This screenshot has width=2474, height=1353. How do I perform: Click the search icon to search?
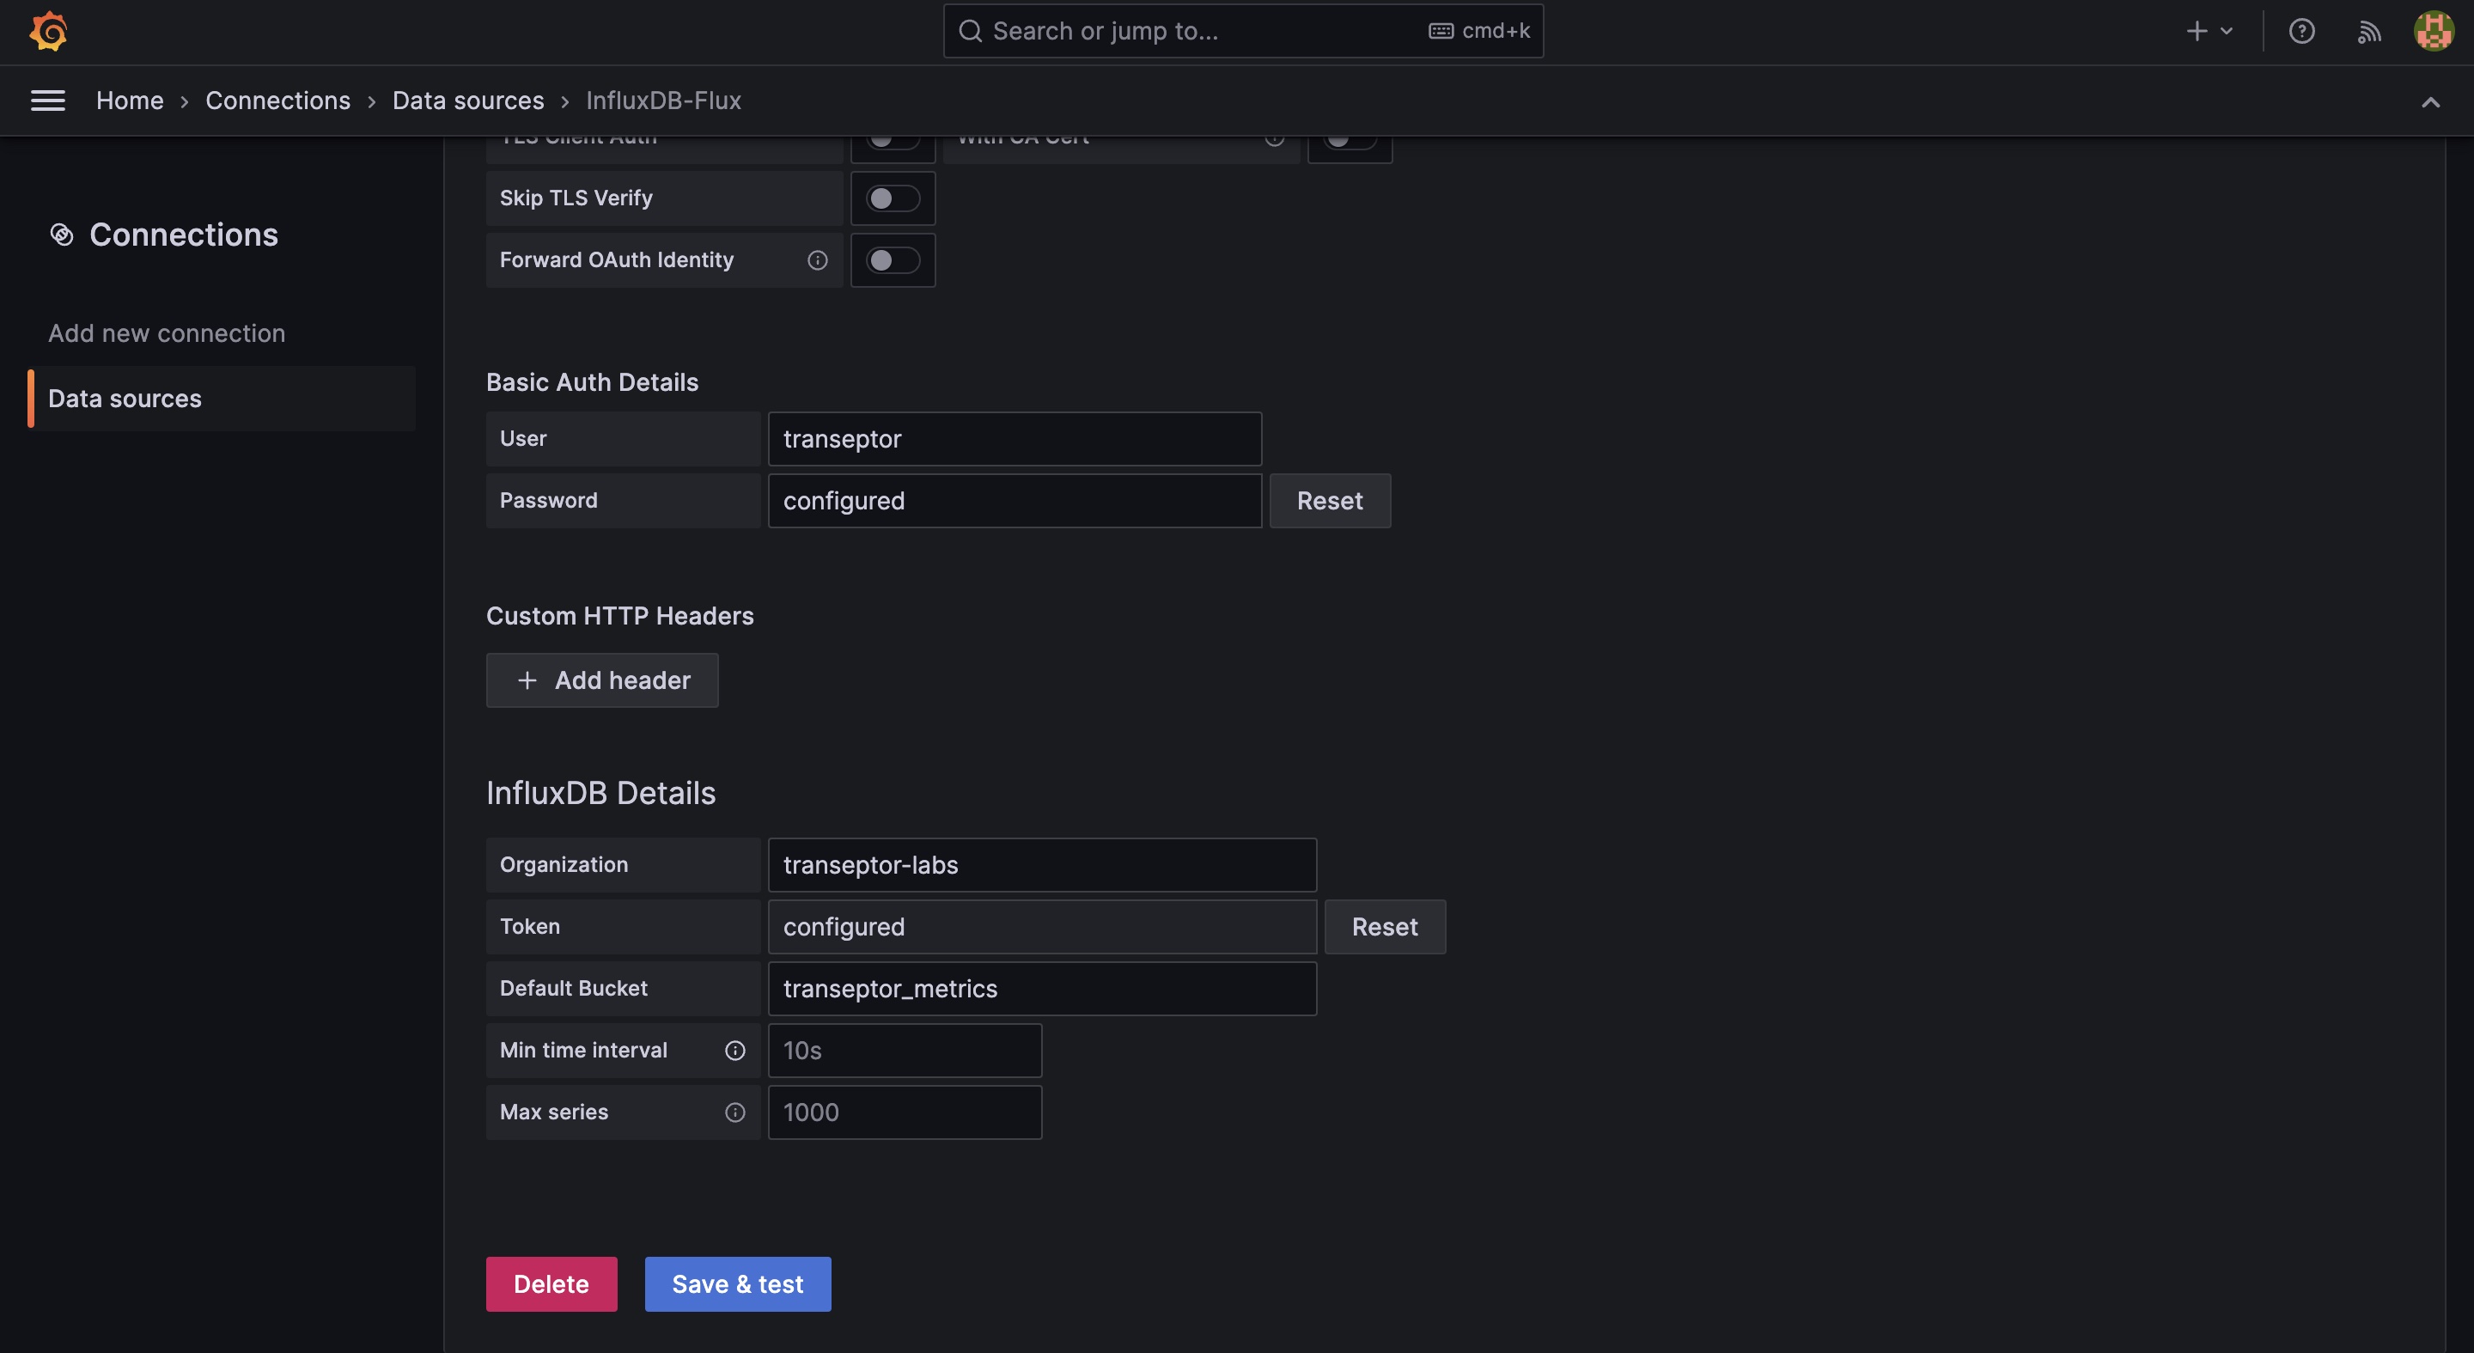point(968,30)
